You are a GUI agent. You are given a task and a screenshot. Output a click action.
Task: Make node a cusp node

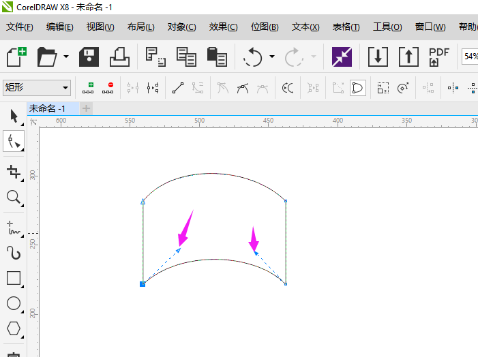point(222,88)
